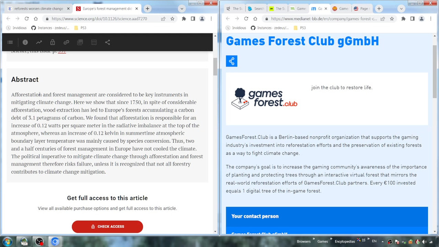
Task: Open the article table of contents icon
Action: [10, 42]
